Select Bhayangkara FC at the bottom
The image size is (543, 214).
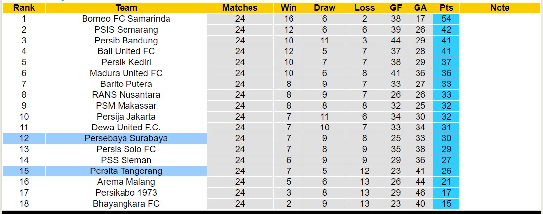coord(126,204)
